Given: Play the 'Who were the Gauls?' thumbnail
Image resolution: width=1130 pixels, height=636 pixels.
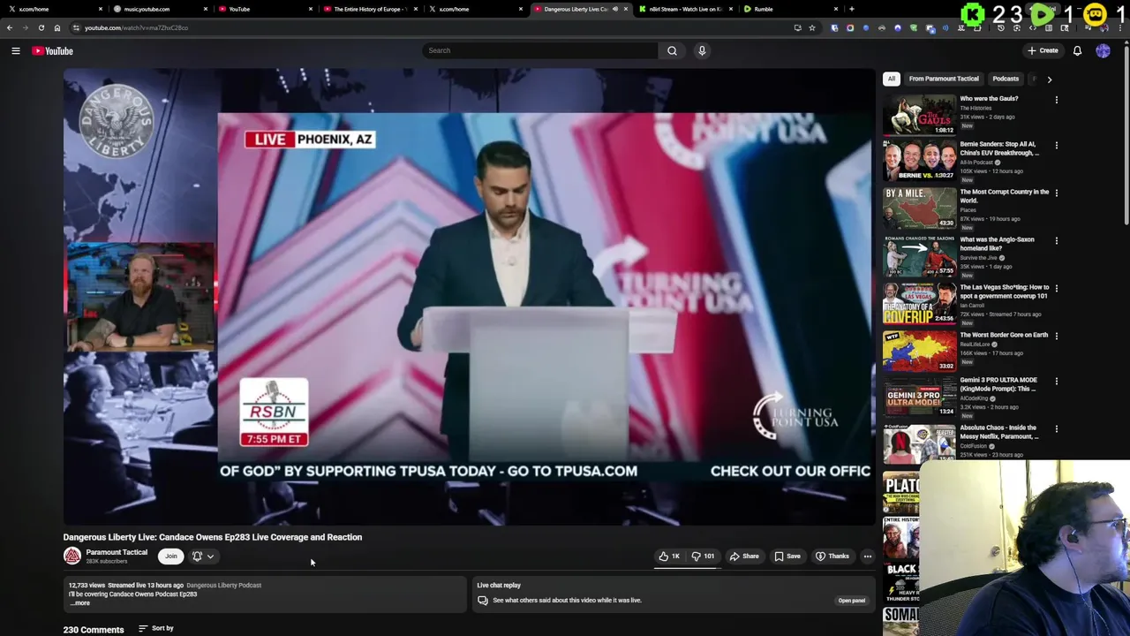Looking at the screenshot, I should (919, 115).
